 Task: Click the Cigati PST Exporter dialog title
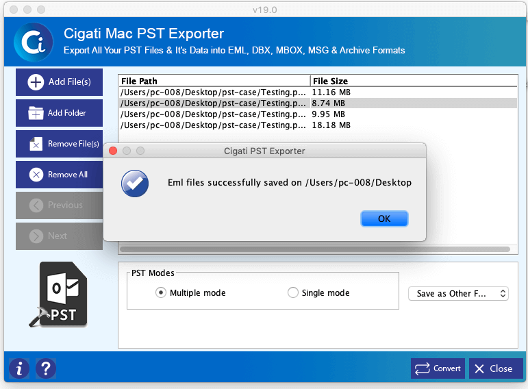coord(264,151)
